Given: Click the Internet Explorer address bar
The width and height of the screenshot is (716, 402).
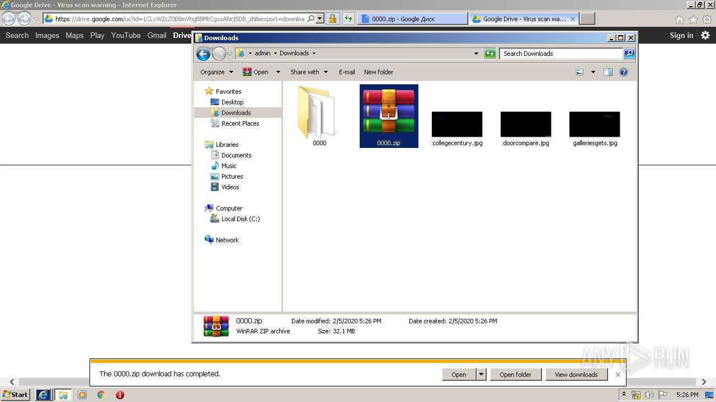Looking at the screenshot, I should [x=180, y=19].
